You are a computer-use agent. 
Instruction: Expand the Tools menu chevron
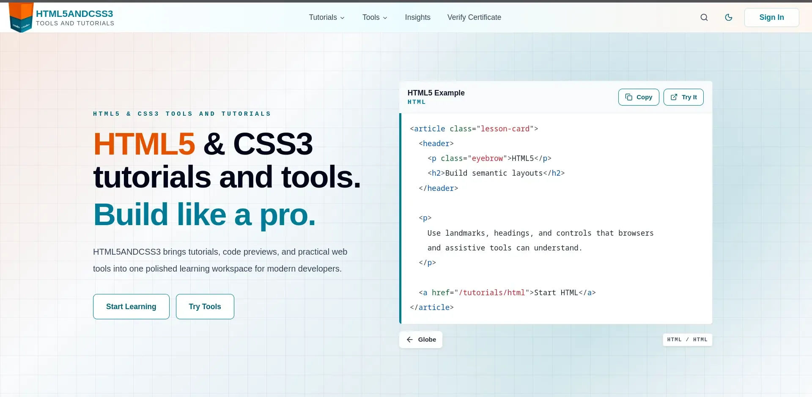[385, 18]
